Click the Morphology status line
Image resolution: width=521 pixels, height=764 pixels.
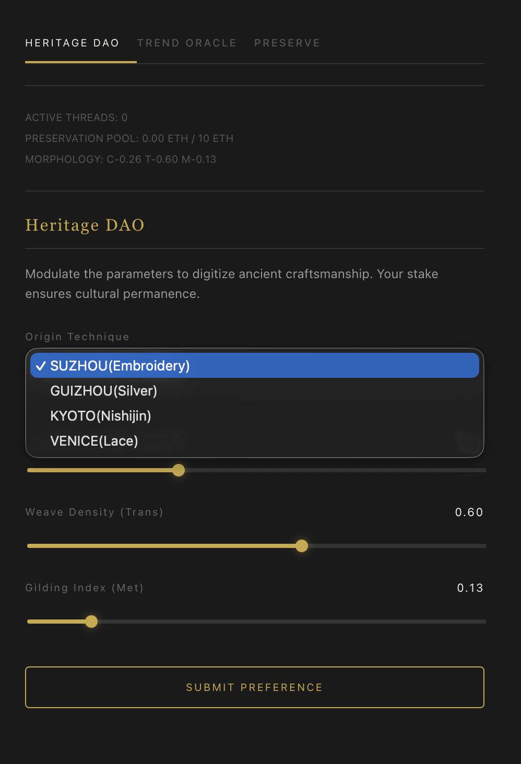coord(121,160)
